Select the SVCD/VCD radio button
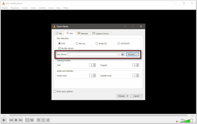 118,43
